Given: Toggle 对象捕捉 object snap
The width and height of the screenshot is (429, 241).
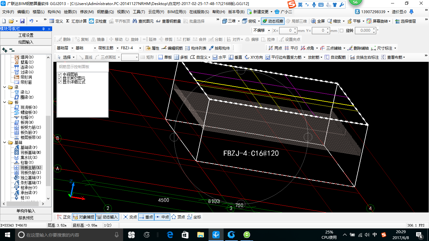Looking at the screenshot, I should tap(84, 217).
